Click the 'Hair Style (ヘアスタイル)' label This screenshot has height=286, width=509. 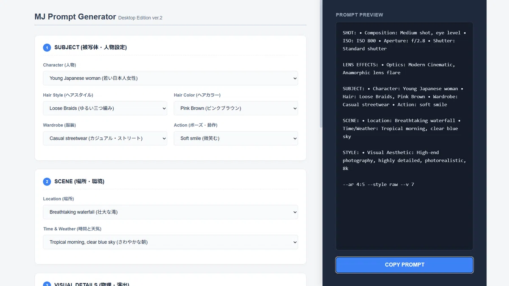[x=68, y=95]
